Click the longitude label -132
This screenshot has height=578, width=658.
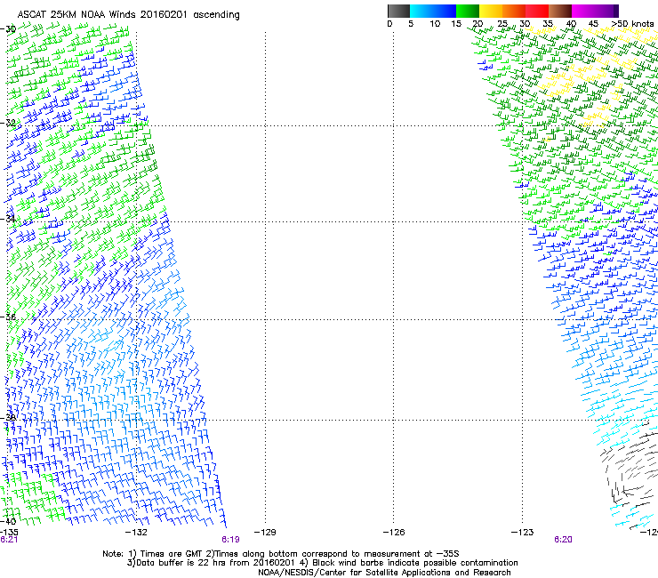[x=136, y=533]
